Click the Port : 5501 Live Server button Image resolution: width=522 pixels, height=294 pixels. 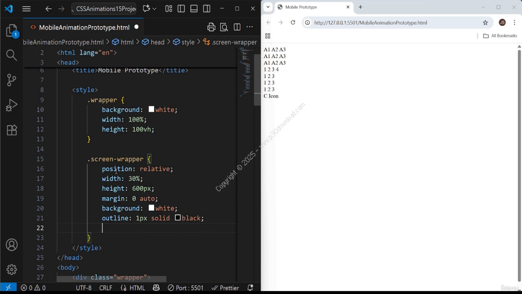coord(185,288)
